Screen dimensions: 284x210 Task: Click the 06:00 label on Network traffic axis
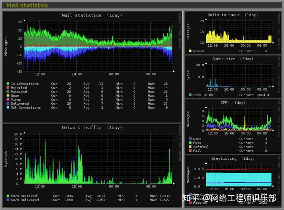pyautogui.click(x=151, y=186)
